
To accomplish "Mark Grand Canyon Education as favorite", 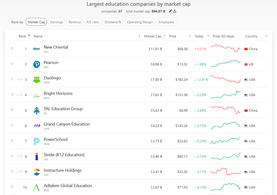I will (x=12, y=125).
